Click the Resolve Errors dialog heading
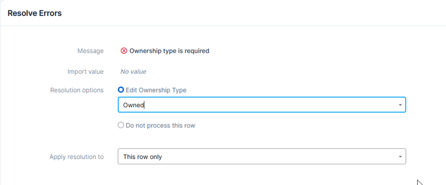446x185 pixels. [x=34, y=13]
